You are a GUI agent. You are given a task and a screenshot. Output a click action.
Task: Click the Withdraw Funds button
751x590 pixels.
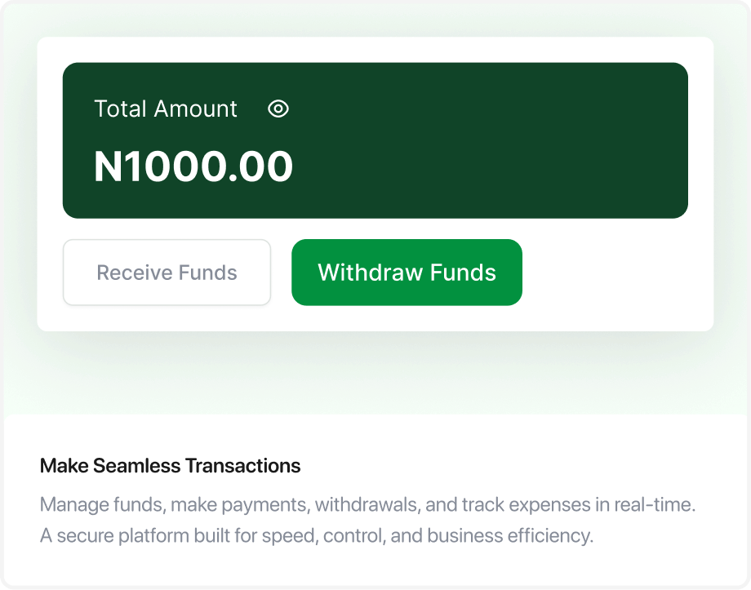(x=407, y=273)
